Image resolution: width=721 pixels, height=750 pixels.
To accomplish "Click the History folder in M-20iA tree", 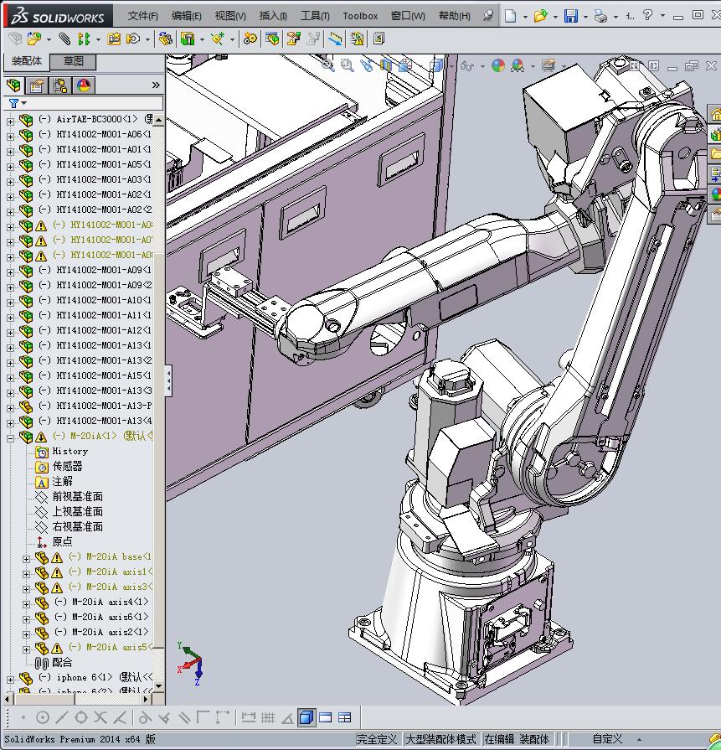I will tap(69, 451).
